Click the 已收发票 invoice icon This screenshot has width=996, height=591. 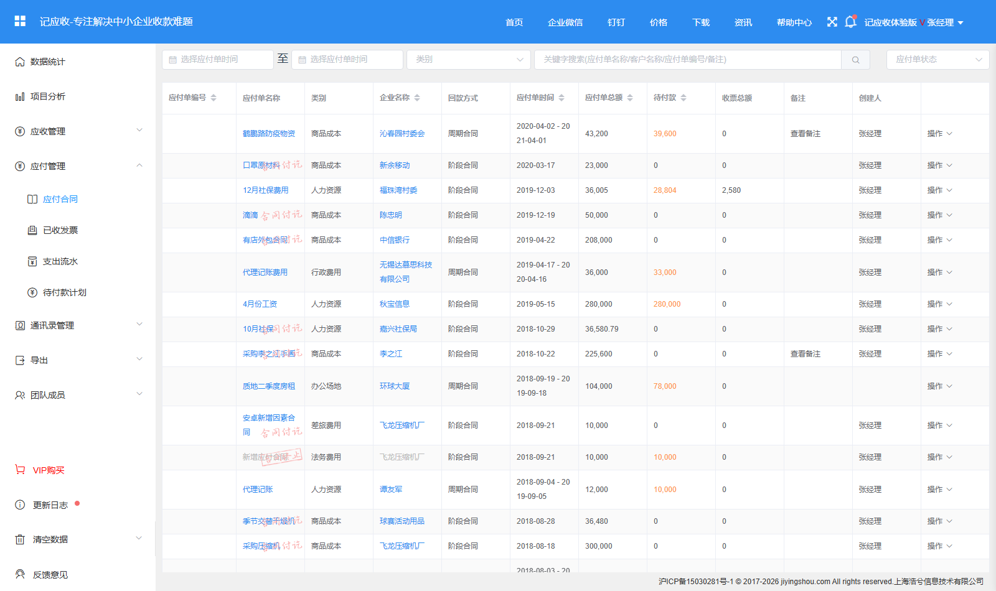pos(32,230)
